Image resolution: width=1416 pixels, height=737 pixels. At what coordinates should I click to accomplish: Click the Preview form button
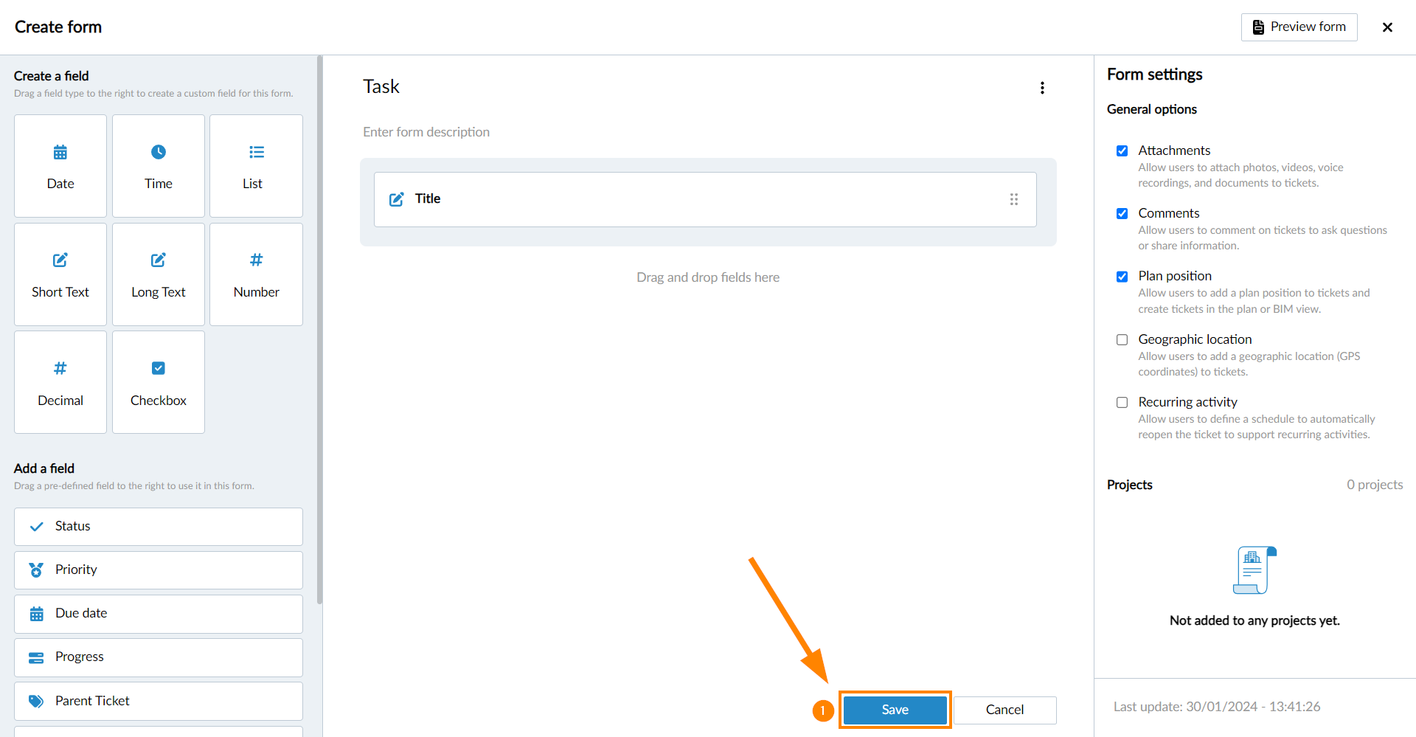[x=1299, y=27]
